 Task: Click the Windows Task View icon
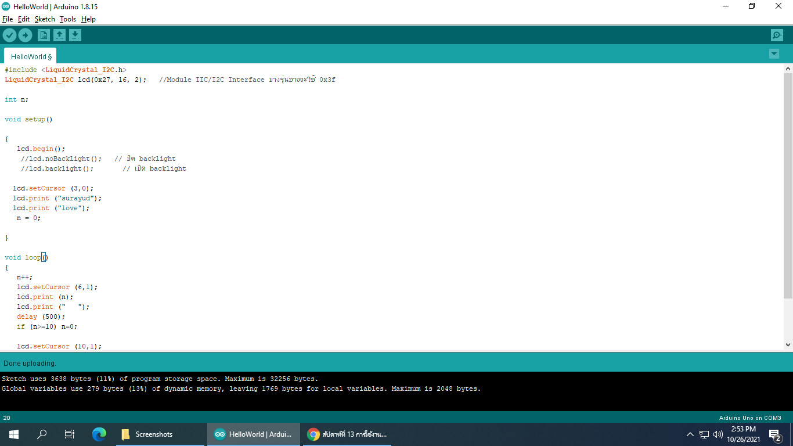[x=70, y=434]
